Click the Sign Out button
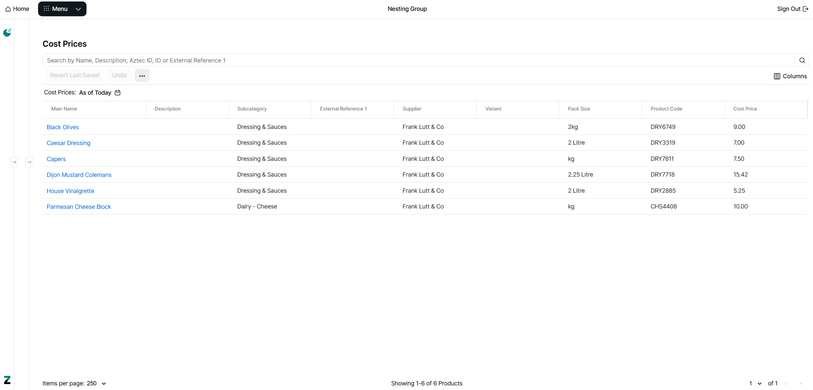The width and height of the screenshot is (813, 390). 792,9
